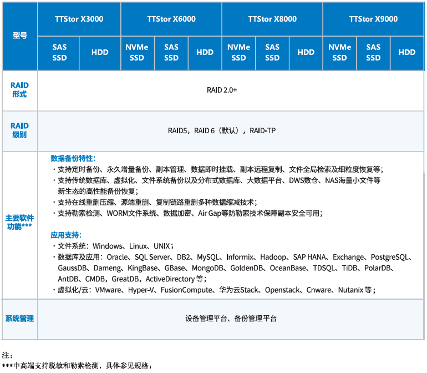427x373 pixels.
Task: Click the TTStor X3000 column header
Action: [79, 19]
